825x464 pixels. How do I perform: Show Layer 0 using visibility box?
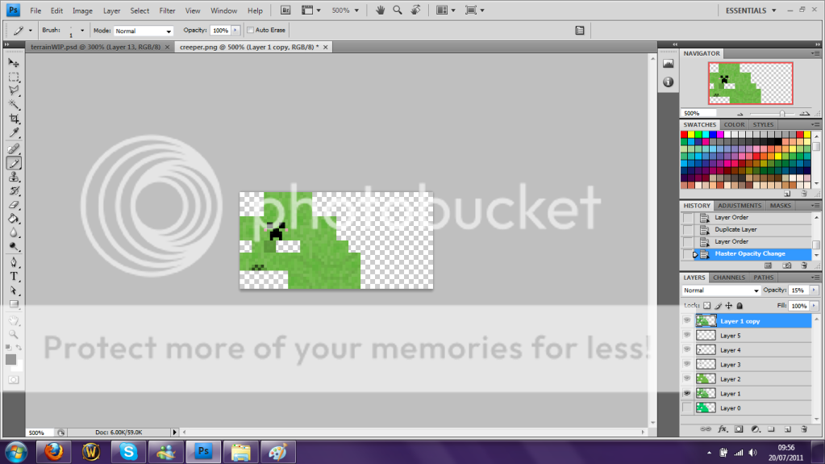click(x=687, y=408)
